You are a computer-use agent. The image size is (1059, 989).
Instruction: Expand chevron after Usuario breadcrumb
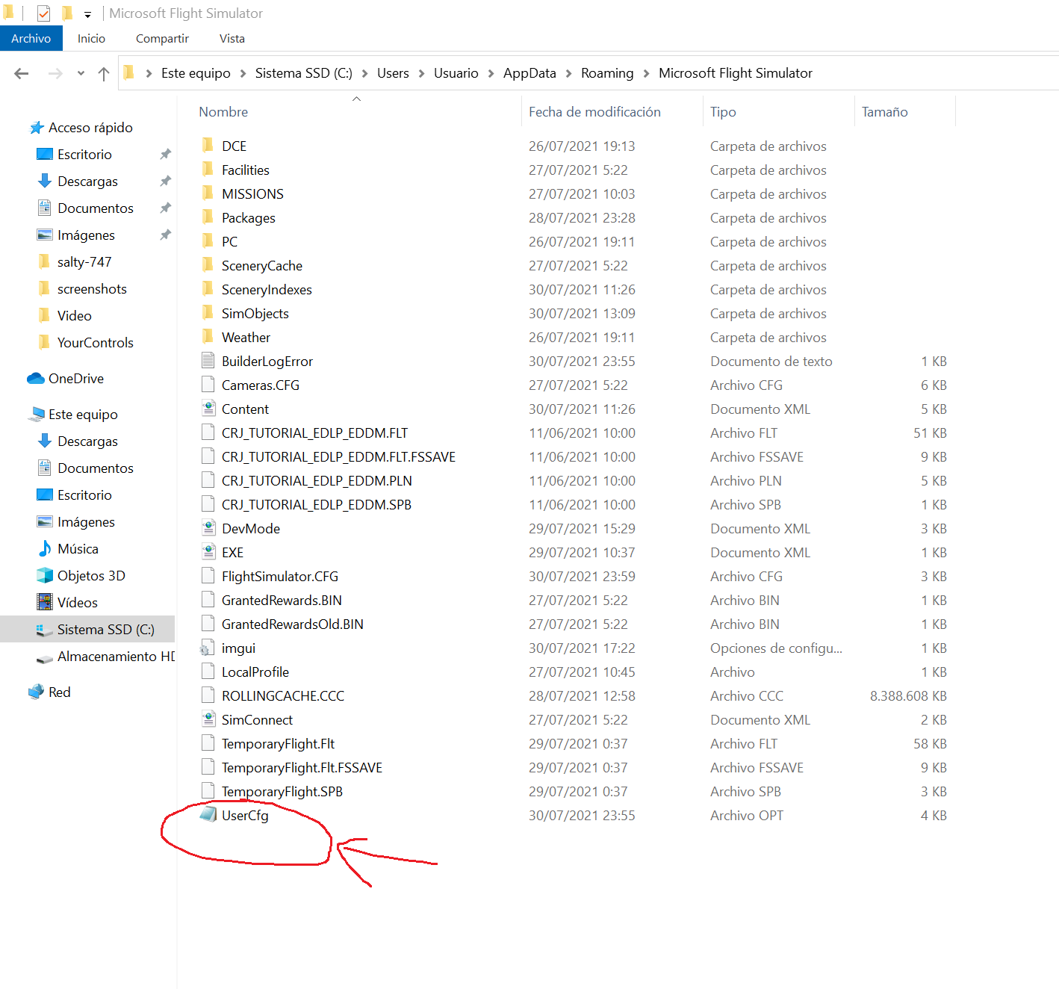[491, 73]
